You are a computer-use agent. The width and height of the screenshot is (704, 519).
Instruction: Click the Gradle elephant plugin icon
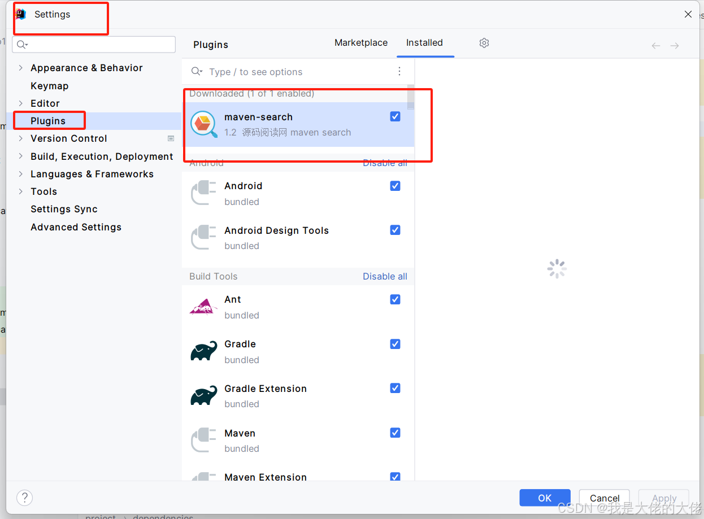tap(203, 350)
